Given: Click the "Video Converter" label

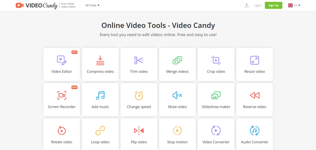Looking at the screenshot, I should 216,142.
